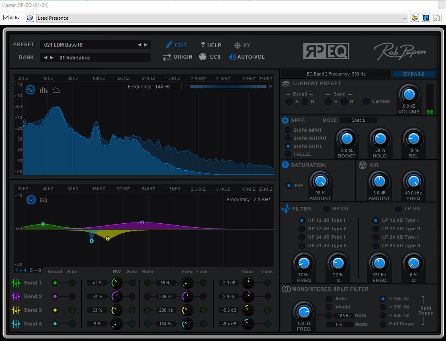Open bank name 01 Rob Fabrie
Viewport: 446px width, 341px height.
point(75,57)
